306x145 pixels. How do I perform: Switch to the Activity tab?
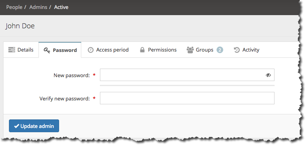(x=247, y=50)
